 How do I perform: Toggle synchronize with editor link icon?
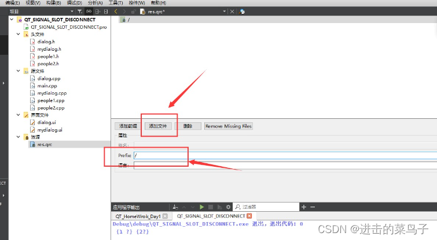(x=89, y=12)
